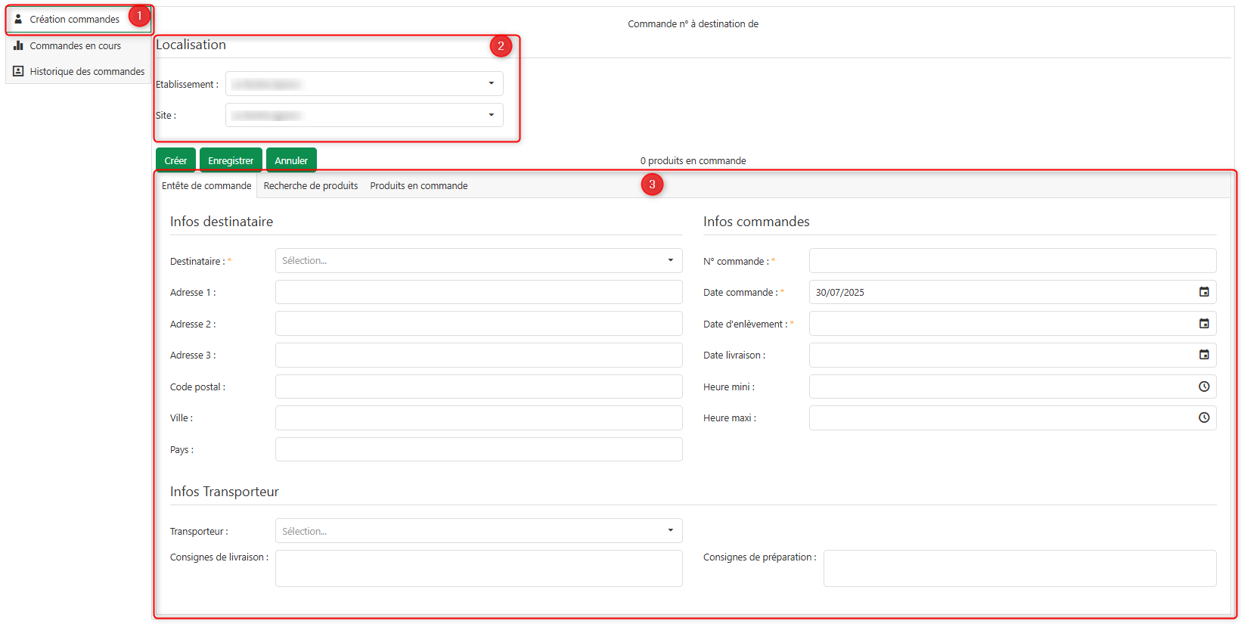Click the N° commande input field

click(1012, 261)
